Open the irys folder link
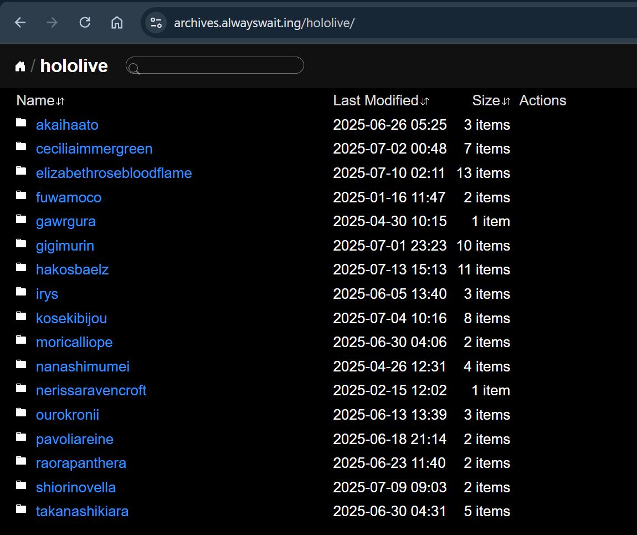The height and width of the screenshot is (535, 637). pos(47,294)
